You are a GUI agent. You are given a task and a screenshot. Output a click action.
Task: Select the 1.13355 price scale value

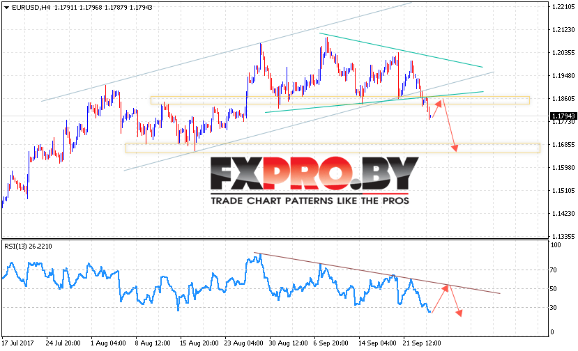563,237
